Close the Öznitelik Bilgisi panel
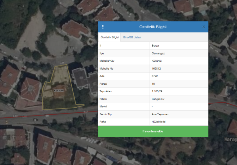This screenshot has width=237, height=165. pyautogui.click(x=204, y=27)
